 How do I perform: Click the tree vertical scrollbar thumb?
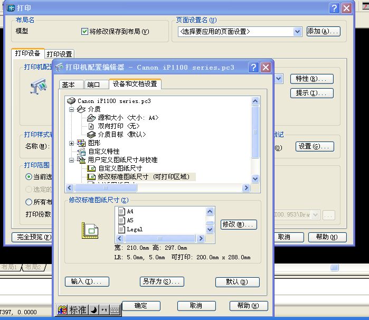(256, 132)
